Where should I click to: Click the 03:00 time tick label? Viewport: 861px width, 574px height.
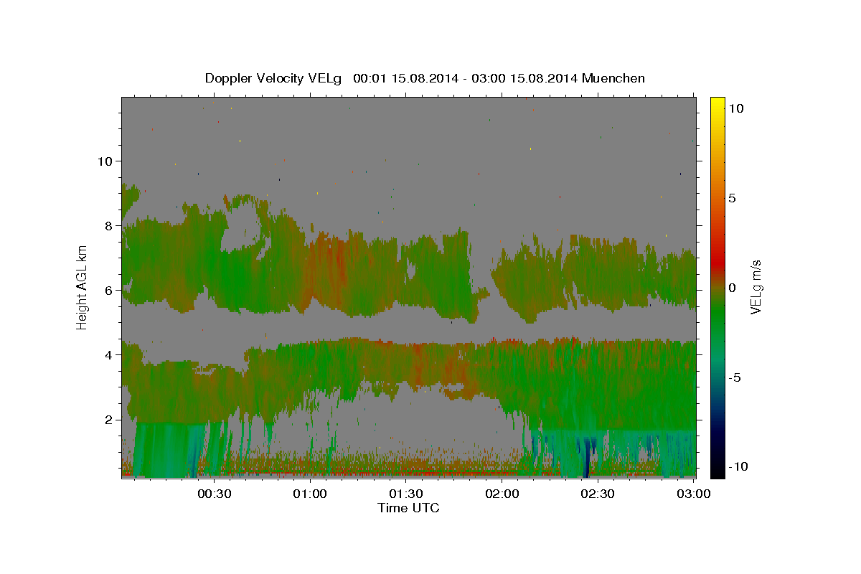pos(693,494)
